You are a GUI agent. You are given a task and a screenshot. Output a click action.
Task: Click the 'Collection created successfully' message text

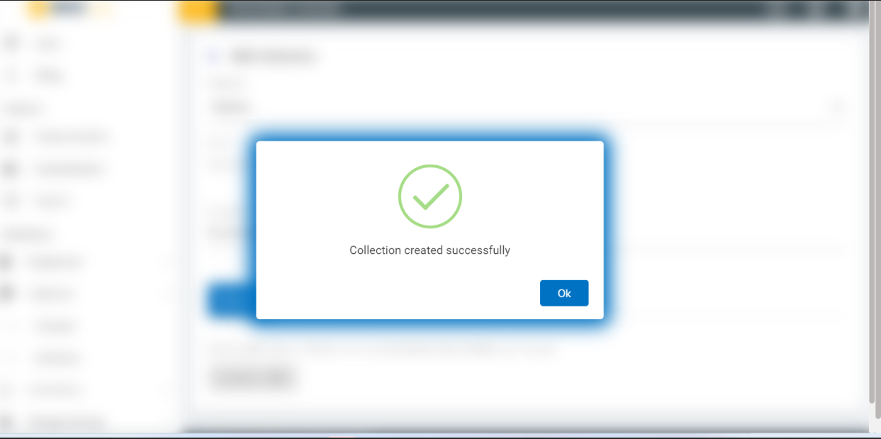(x=430, y=250)
